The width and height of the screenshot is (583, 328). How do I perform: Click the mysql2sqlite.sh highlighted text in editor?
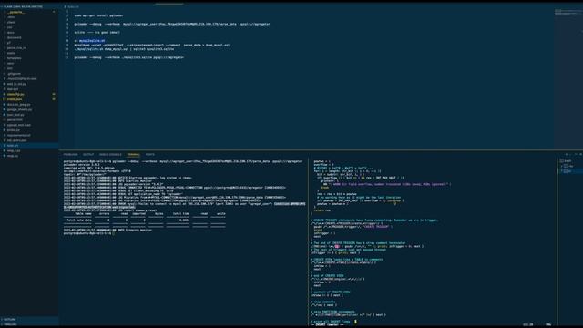92,40
